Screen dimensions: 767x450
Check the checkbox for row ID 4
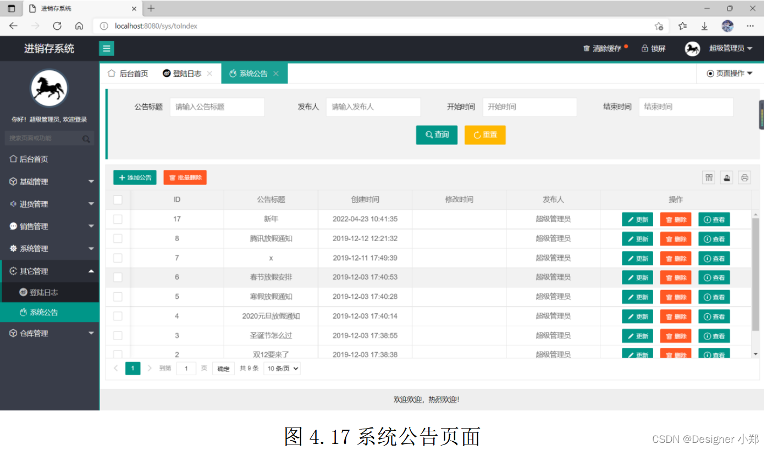tap(118, 316)
